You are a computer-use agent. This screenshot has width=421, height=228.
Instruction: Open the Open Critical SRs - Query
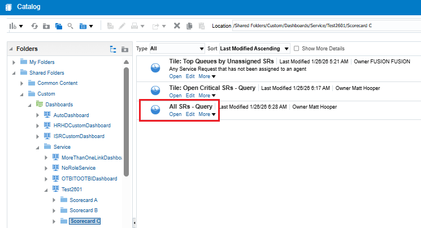(175, 96)
